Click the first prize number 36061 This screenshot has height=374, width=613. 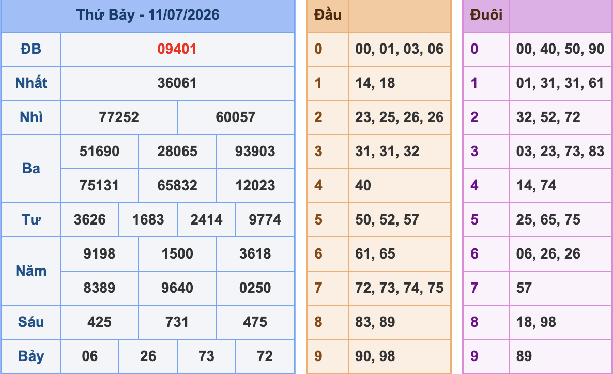(x=177, y=83)
